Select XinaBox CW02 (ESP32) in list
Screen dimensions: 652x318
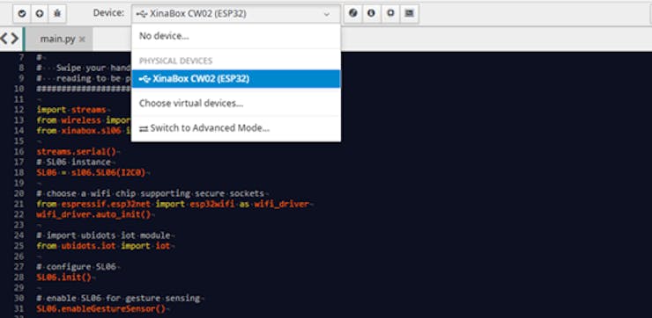point(236,79)
